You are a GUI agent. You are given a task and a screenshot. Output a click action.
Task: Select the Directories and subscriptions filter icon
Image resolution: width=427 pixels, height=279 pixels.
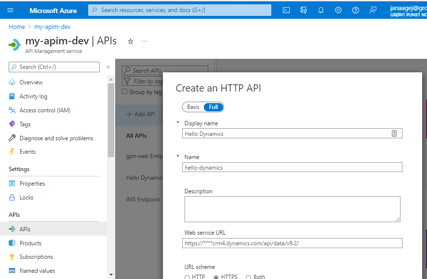[303, 10]
